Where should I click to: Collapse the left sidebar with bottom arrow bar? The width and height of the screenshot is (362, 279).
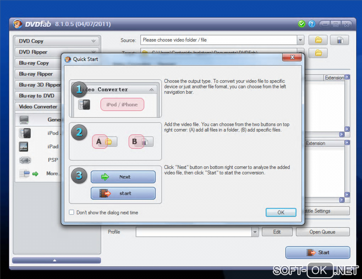pos(56,260)
